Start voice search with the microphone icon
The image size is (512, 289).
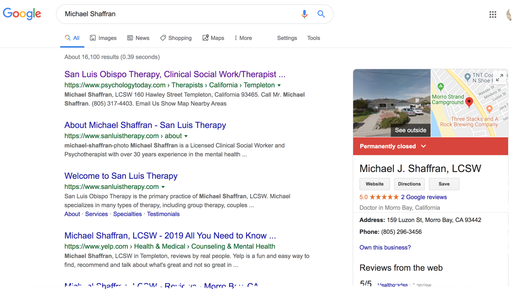pos(304,14)
